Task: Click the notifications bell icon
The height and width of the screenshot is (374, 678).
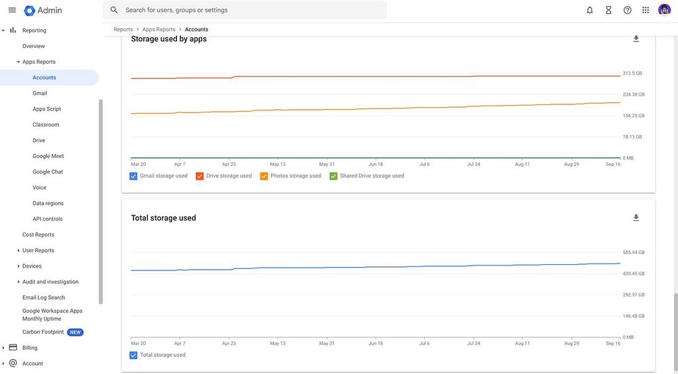Action: pos(590,10)
